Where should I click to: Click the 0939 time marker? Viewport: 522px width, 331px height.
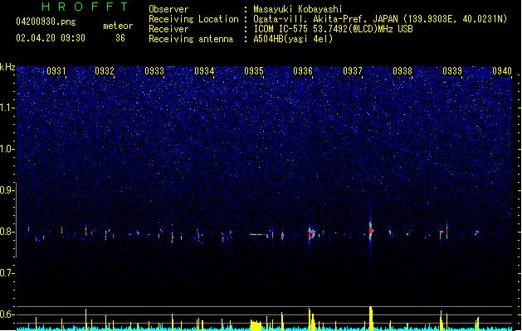[x=452, y=71]
